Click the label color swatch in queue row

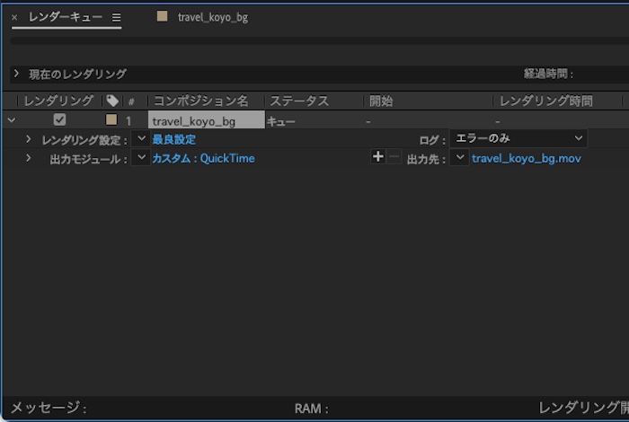point(111,119)
